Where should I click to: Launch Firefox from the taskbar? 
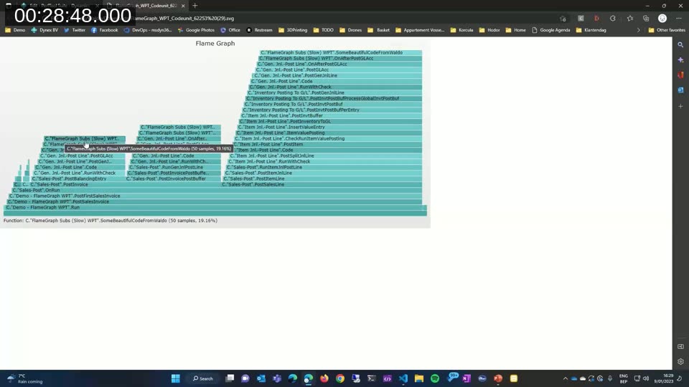click(324, 378)
